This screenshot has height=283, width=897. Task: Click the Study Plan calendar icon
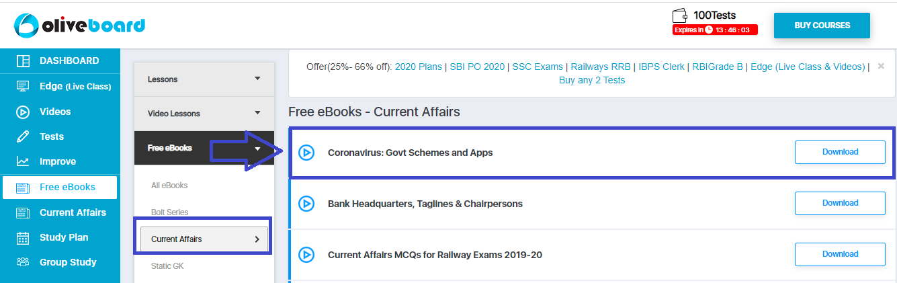point(23,237)
